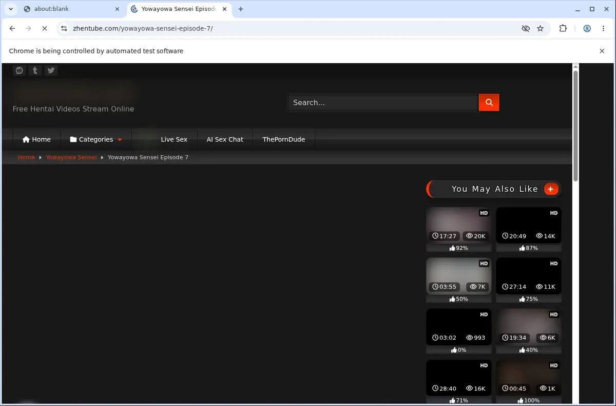
Task: Stop loading the page
Action: (x=44, y=29)
